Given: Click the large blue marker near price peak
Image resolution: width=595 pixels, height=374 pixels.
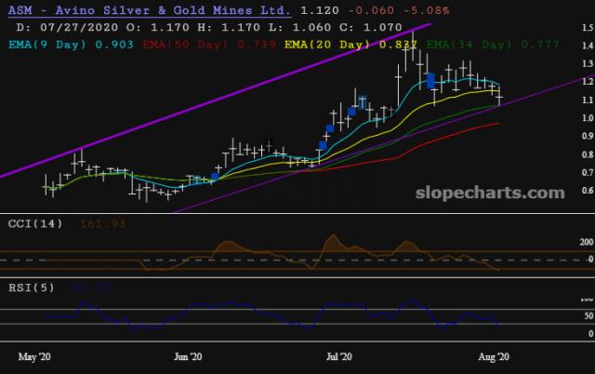Looking at the screenshot, I should coord(430,81).
